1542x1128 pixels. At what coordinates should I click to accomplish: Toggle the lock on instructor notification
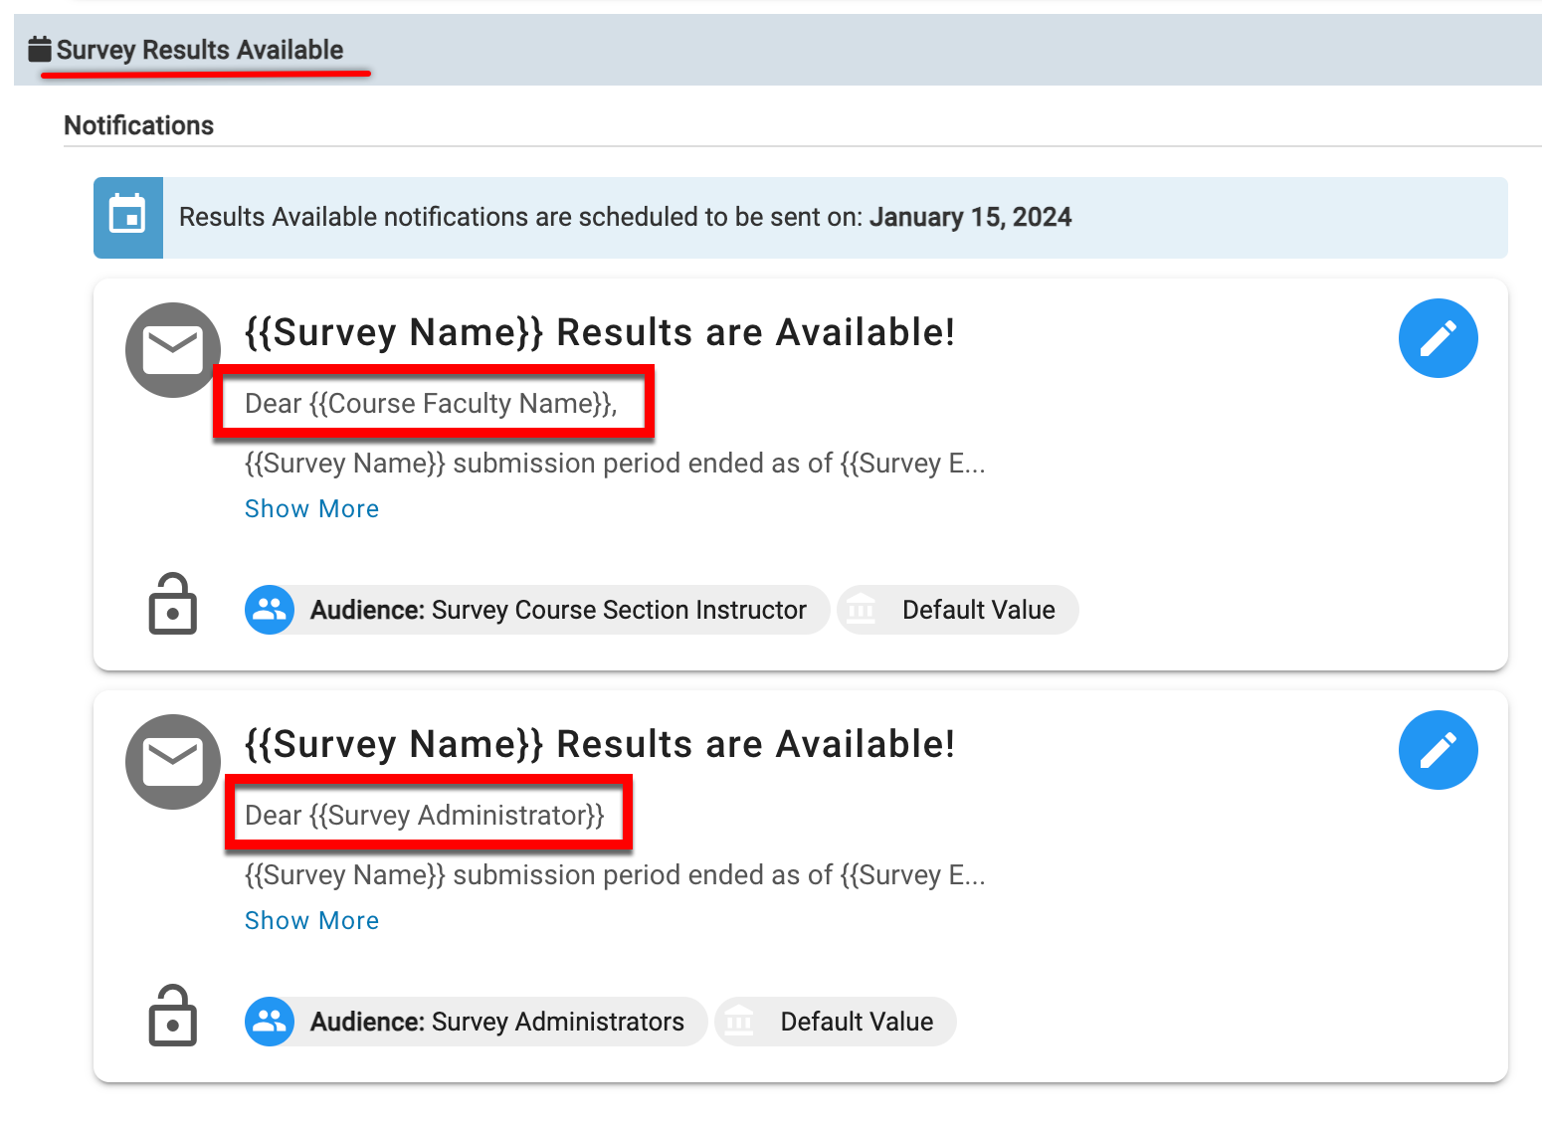click(x=173, y=604)
